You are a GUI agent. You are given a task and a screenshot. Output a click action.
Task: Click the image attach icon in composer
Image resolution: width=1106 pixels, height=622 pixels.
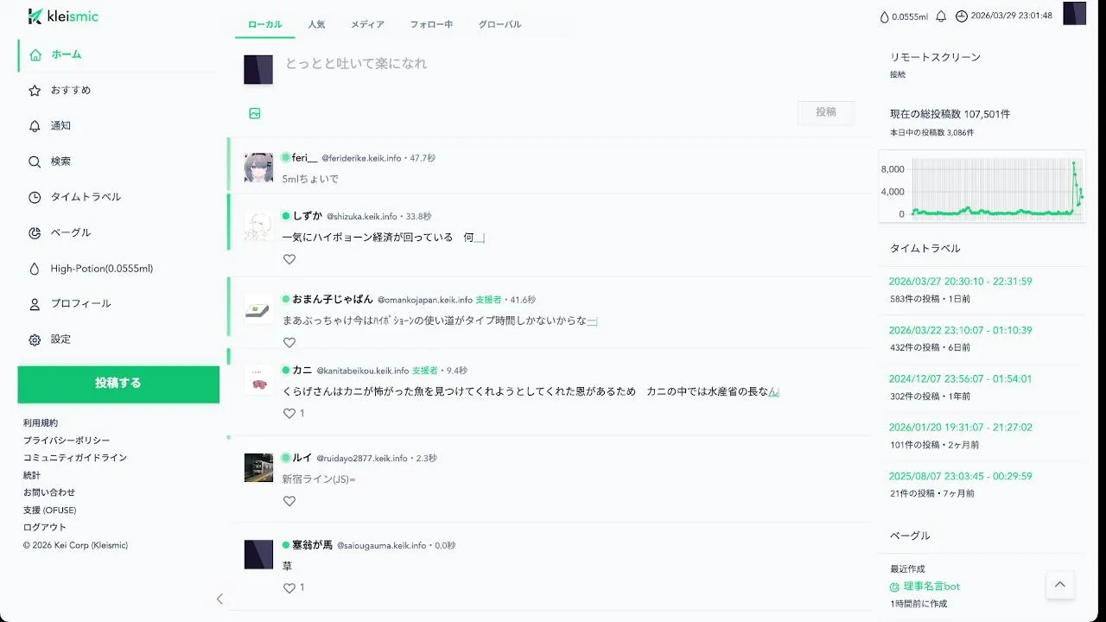255,113
